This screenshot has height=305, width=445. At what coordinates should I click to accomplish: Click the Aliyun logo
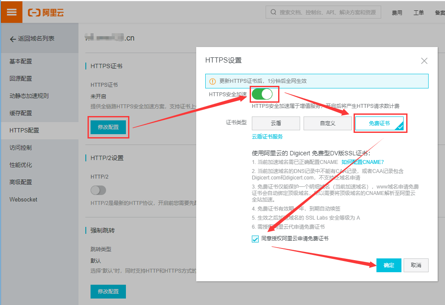coord(46,13)
